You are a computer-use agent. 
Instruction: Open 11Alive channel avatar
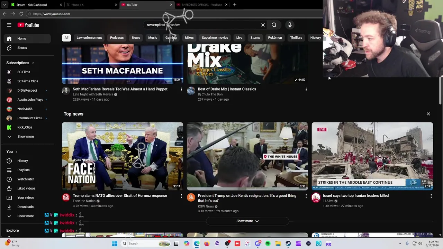(x=316, y=197)
